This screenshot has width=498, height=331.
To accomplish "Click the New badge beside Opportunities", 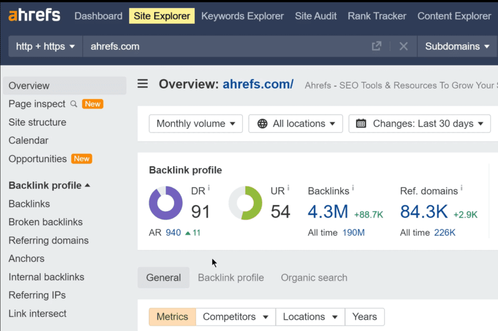I will (82, 159).
